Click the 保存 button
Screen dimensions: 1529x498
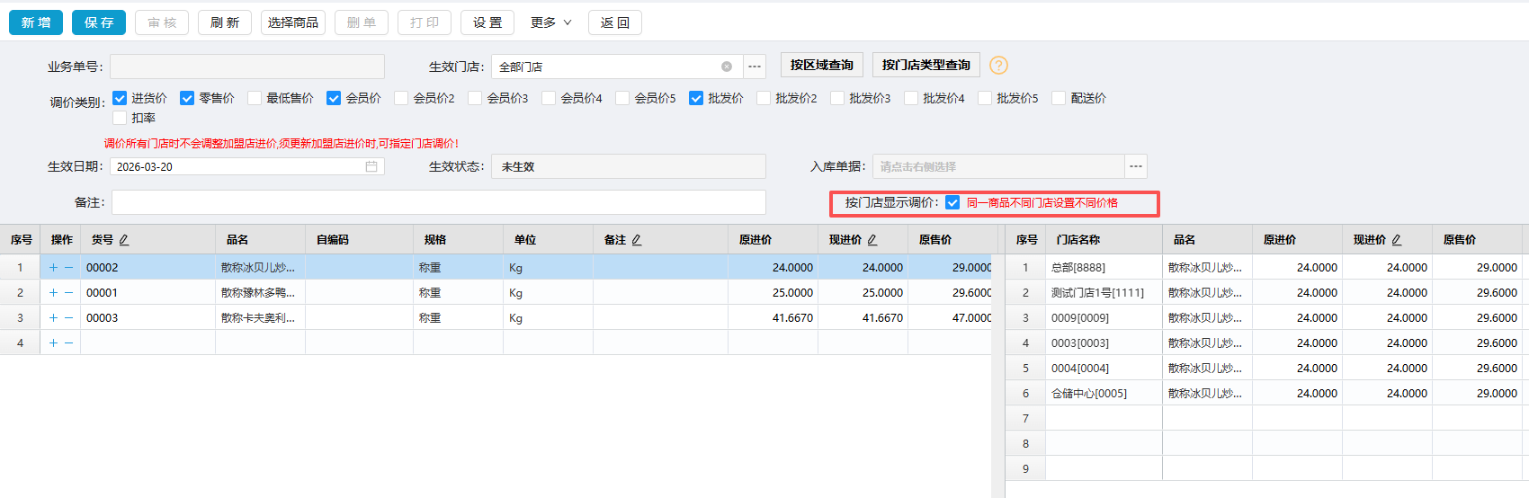[99, 22]
